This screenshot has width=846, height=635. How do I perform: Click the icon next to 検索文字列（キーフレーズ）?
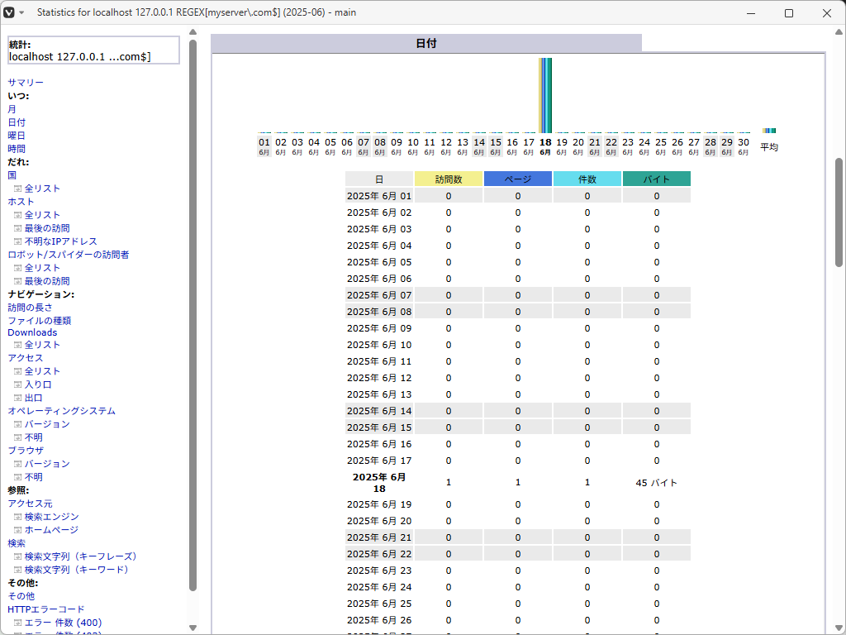tap(17, 556)
